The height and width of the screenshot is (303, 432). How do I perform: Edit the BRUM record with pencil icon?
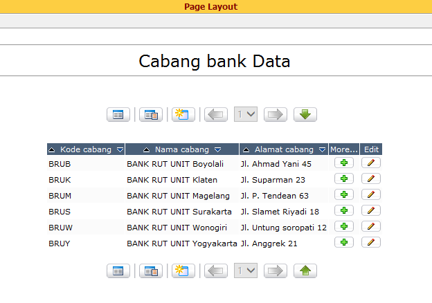click(371, 194)
